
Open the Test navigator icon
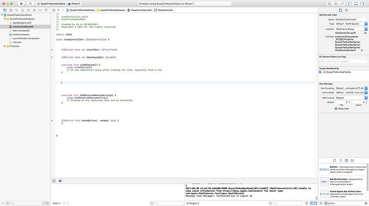tap(29, 10)
